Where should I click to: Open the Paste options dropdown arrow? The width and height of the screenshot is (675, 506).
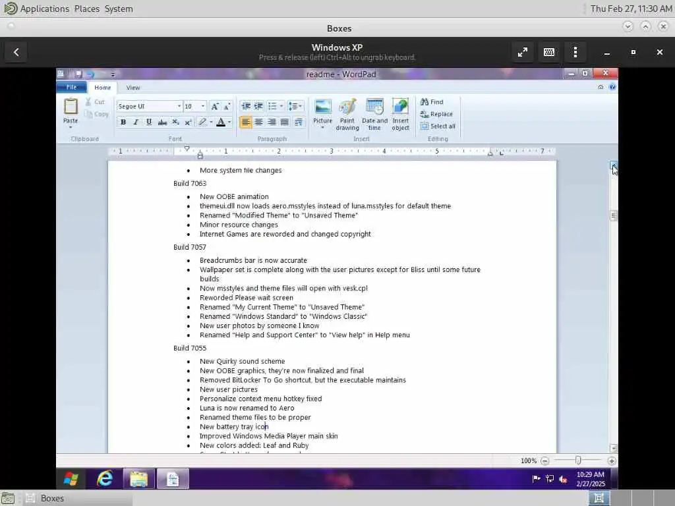click(x=71, y=127)
